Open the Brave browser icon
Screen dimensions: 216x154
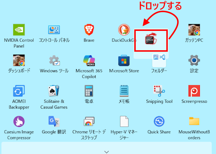[x=89, y=30]
